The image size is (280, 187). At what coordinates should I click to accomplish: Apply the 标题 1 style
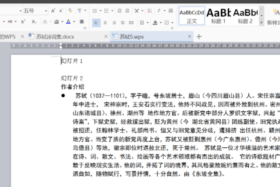(218, 16)
